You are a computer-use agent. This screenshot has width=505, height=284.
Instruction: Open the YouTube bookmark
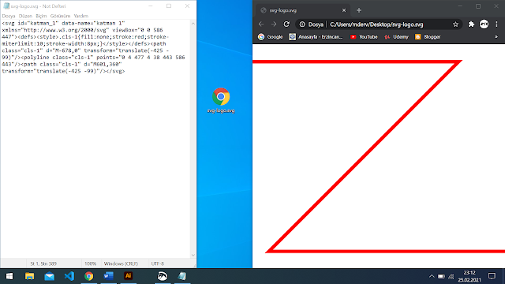tap(364, 37)
